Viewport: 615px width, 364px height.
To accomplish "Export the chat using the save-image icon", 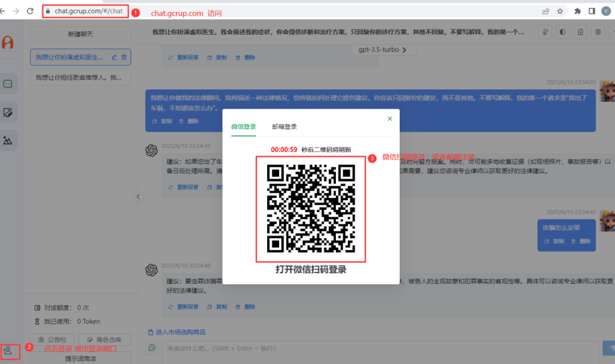I will coord(580,32).
